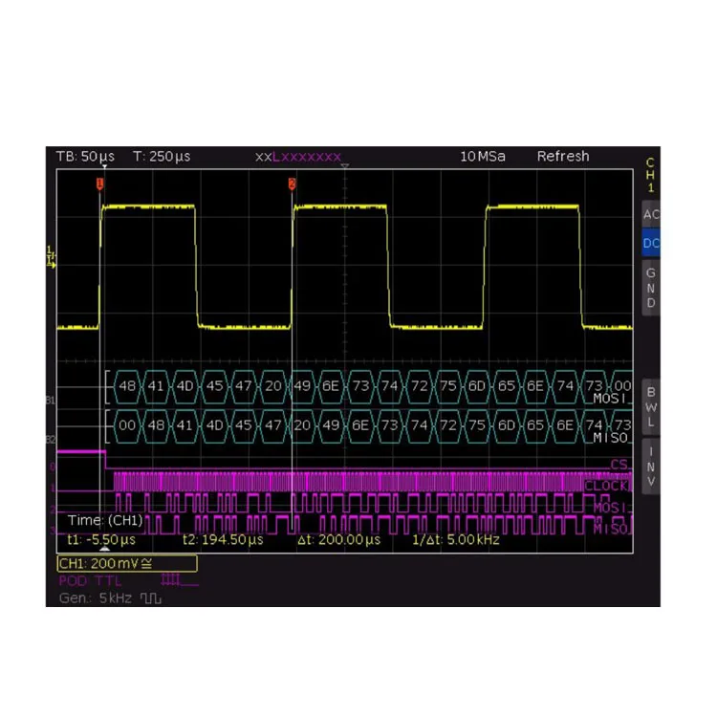Viewport: 717px width, 717px height.
Task: Click the CH1 menu title at top right
Action: pyautogui.click(x=650, y=175)
